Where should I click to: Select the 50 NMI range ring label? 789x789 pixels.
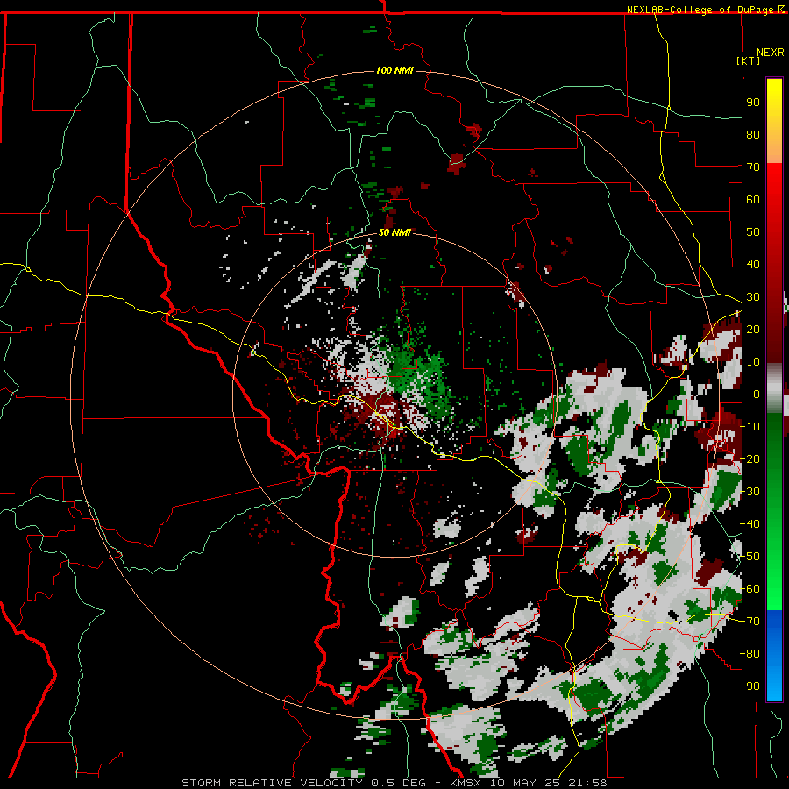394,232
